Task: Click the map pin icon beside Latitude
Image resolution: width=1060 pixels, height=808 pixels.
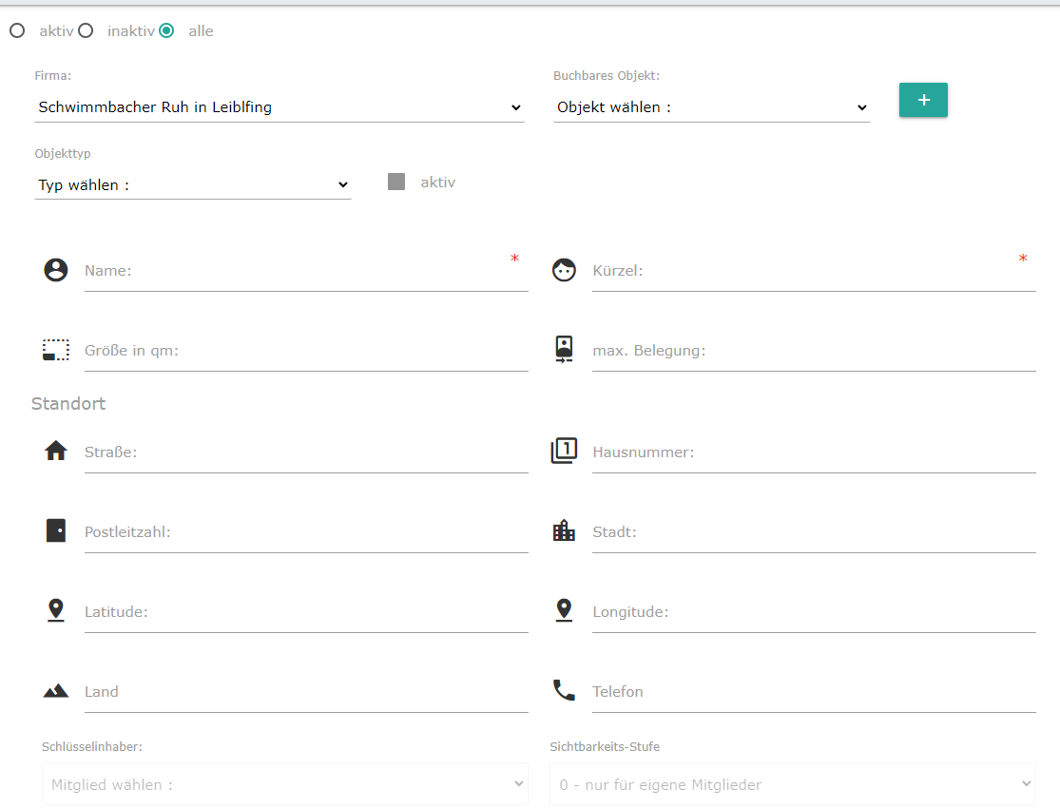Action: point(56,611)
